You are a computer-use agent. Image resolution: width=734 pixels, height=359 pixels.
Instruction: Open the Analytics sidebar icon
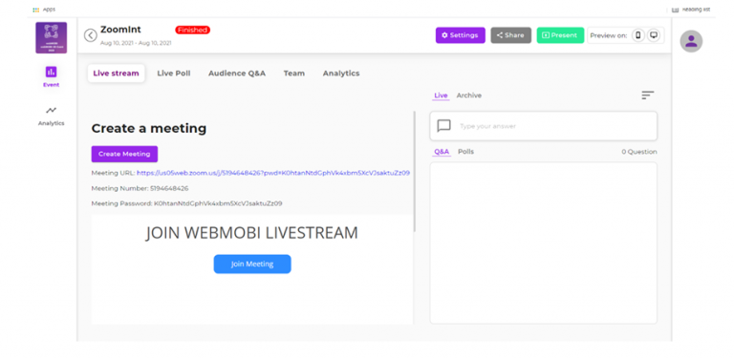tap(51, 111)
